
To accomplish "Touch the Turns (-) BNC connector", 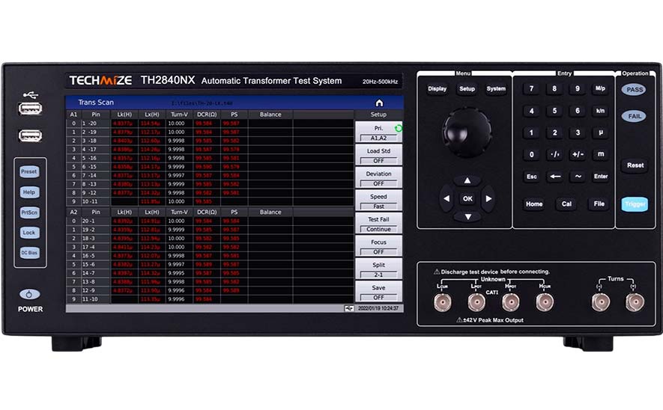I will 600,302.
